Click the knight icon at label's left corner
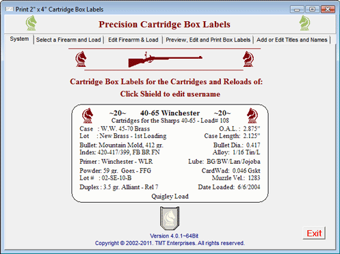The image size is (340, 254). click(x=88, y=115)
